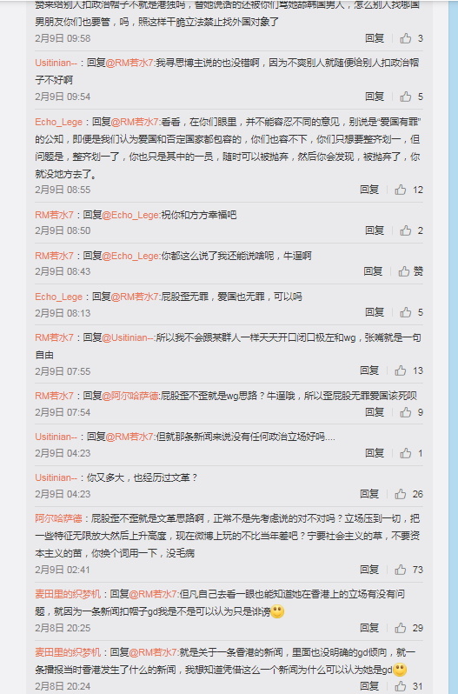458x694 pixels.
Task: Click 回复 on the 2月9日 08:55 comment
Action: tap(369, 190)
